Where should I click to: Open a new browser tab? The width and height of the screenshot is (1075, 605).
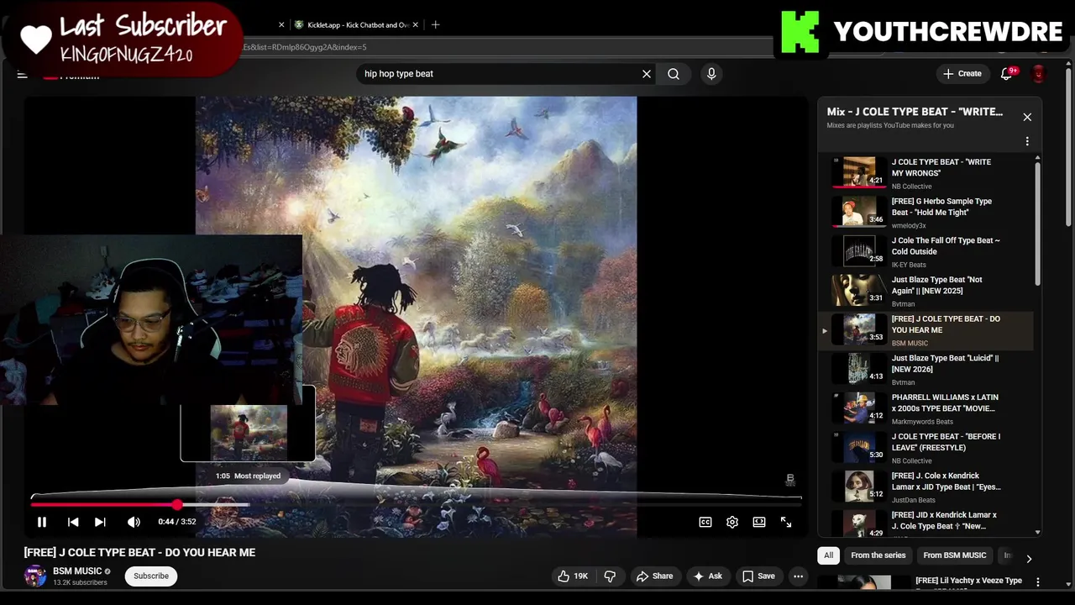click(435, 25)
